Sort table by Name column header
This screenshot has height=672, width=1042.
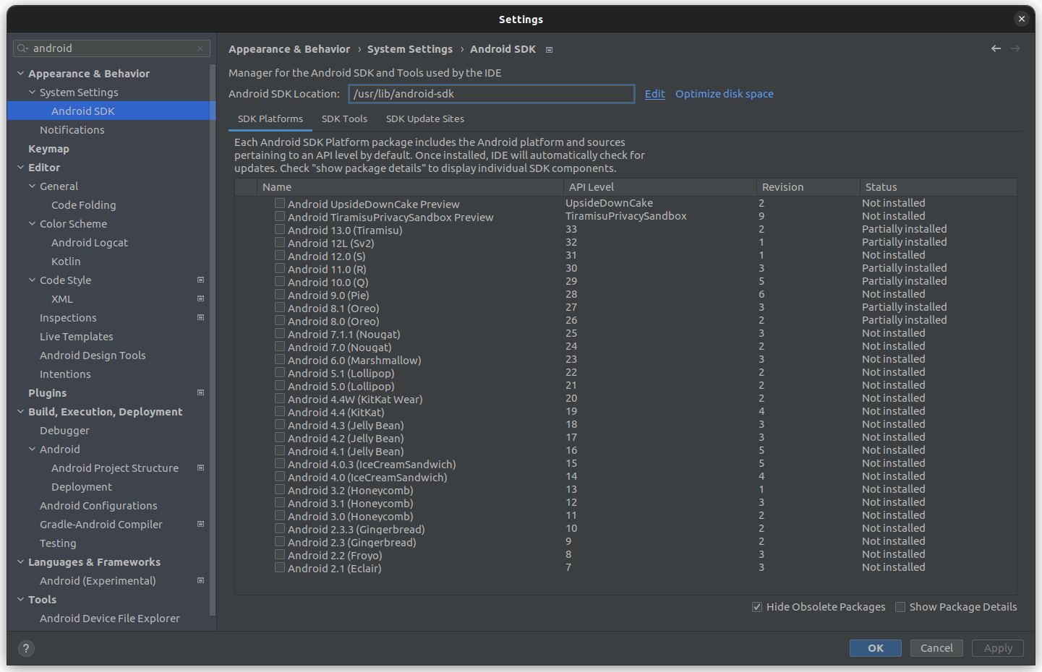click(x=410, y=187)
